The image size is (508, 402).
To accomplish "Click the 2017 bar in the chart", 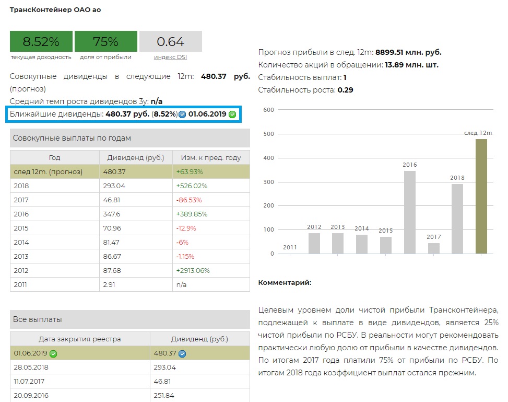I will (x=434, y=248).
